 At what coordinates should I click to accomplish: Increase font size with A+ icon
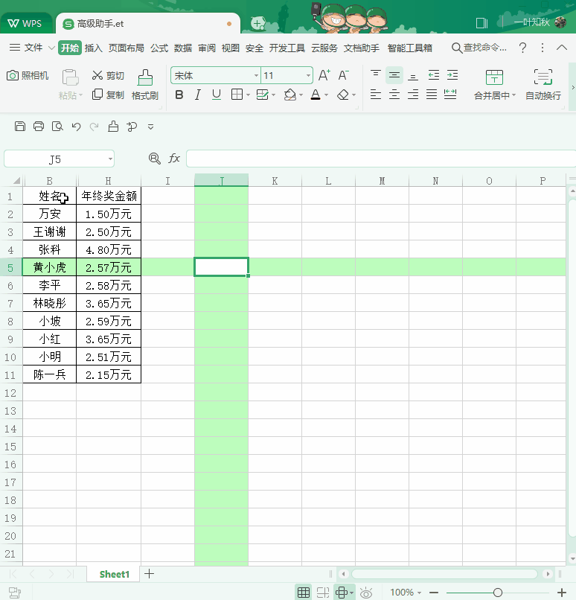pyautogui.click(x=324, y=75)
